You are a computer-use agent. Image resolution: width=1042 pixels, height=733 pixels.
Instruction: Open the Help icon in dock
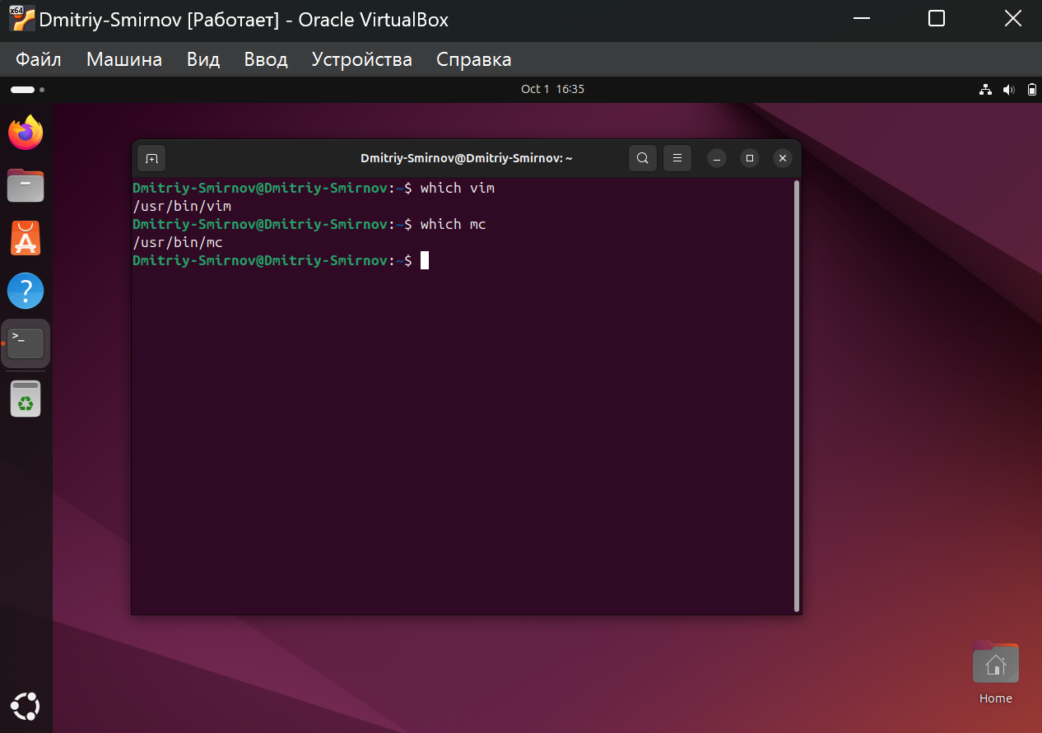pyautogui.click(x=26, y=291)
